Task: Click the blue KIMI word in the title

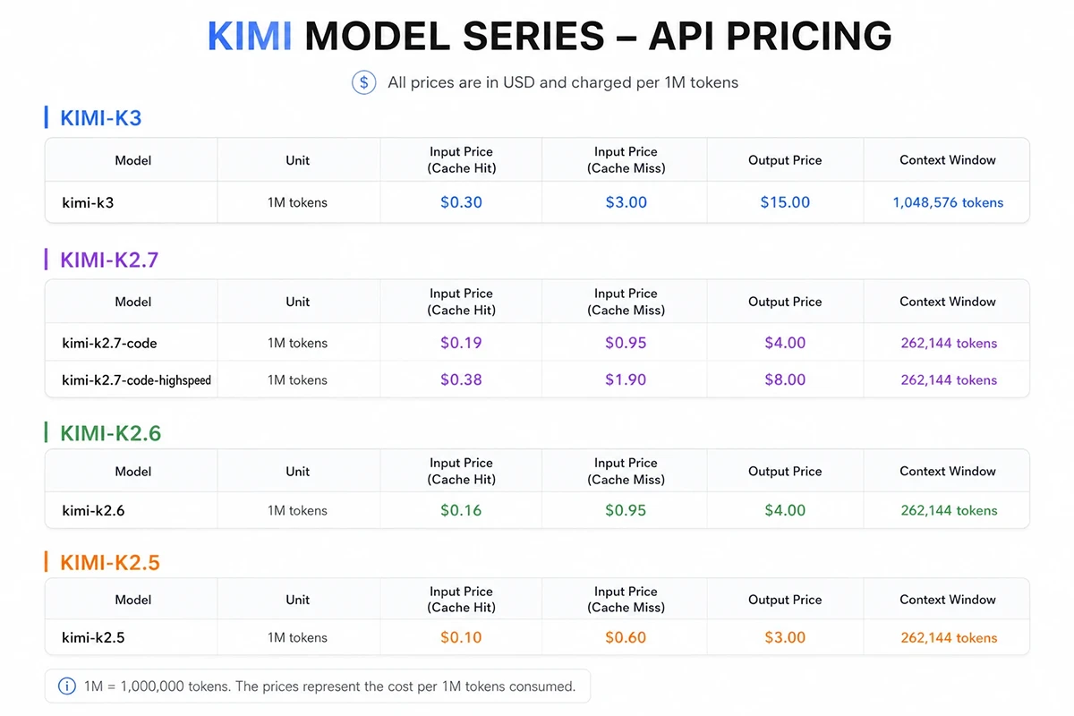Action: (250, 36)
